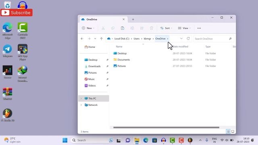Click the Delete trash icon

[x=152, y=28]
